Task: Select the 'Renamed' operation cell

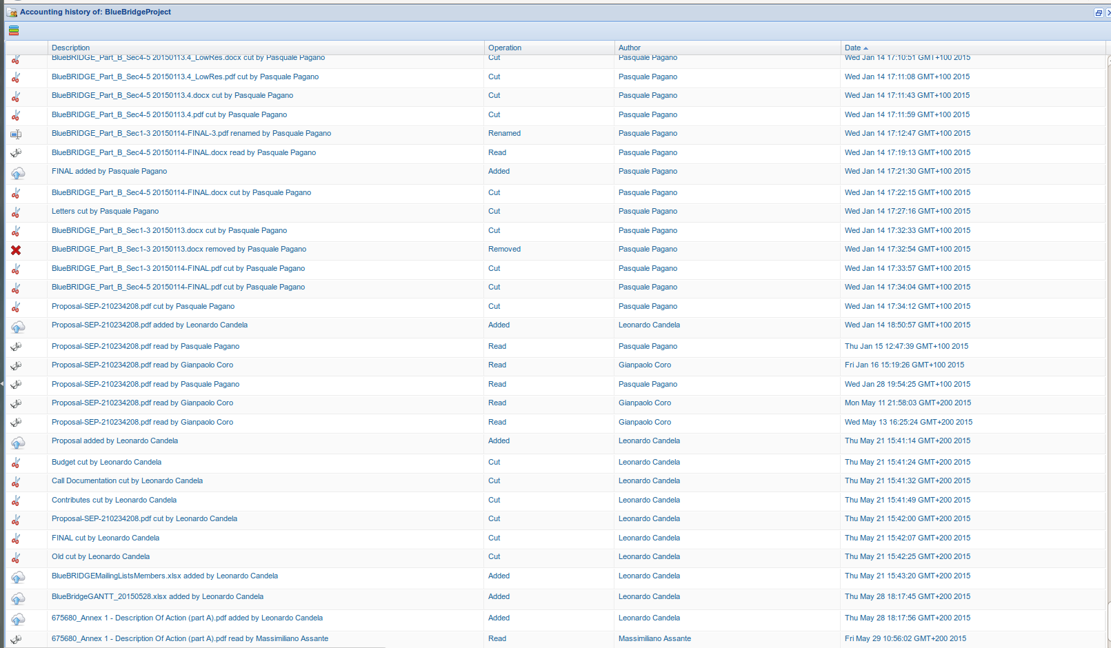Action: click(504, 134)
